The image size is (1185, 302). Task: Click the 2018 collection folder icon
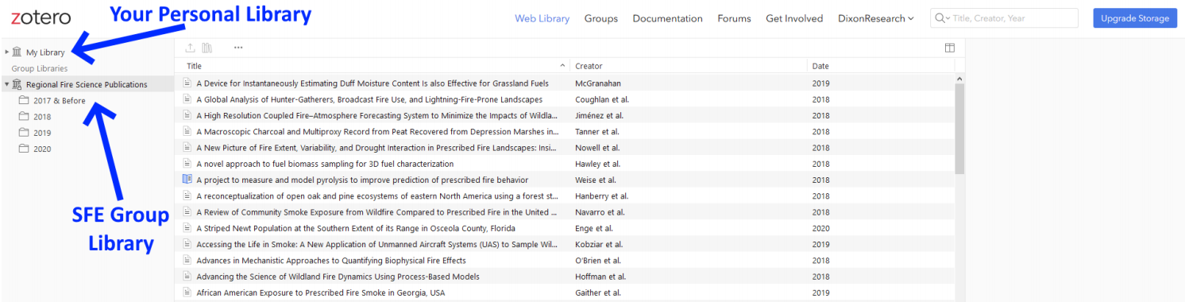coord(24,116)
